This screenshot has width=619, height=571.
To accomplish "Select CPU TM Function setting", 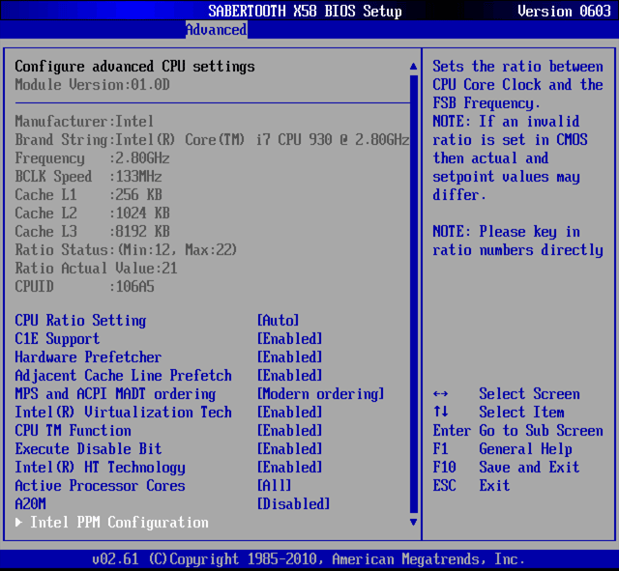I will click(74, 430).
